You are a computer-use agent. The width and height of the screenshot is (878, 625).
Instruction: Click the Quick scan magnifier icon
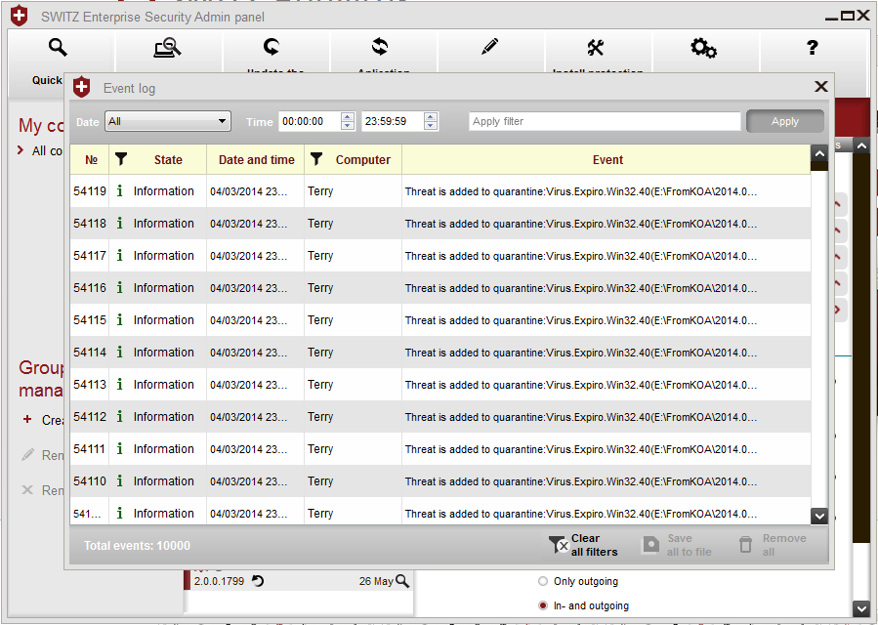click(x=59, y=48)
